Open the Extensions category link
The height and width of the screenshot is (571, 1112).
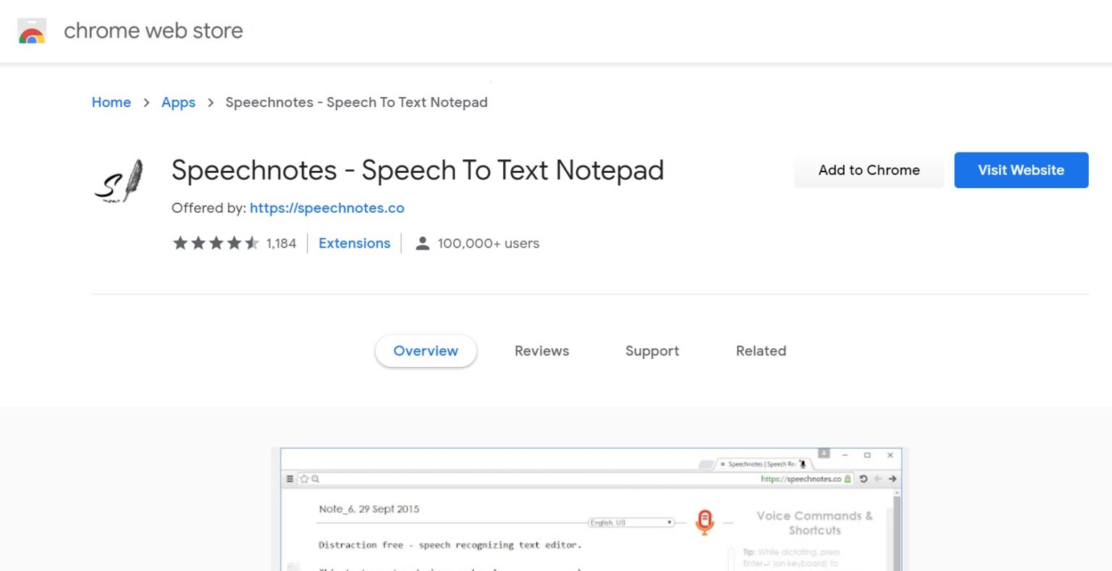point(355,243)
